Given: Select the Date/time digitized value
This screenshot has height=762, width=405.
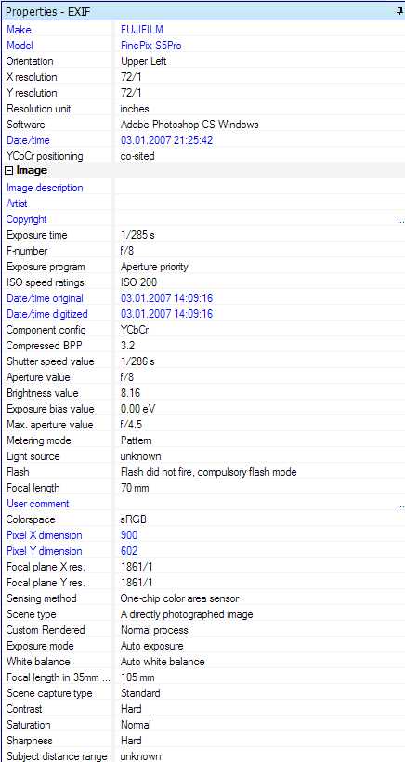Looking at the screenshot, I should [166, 314].
